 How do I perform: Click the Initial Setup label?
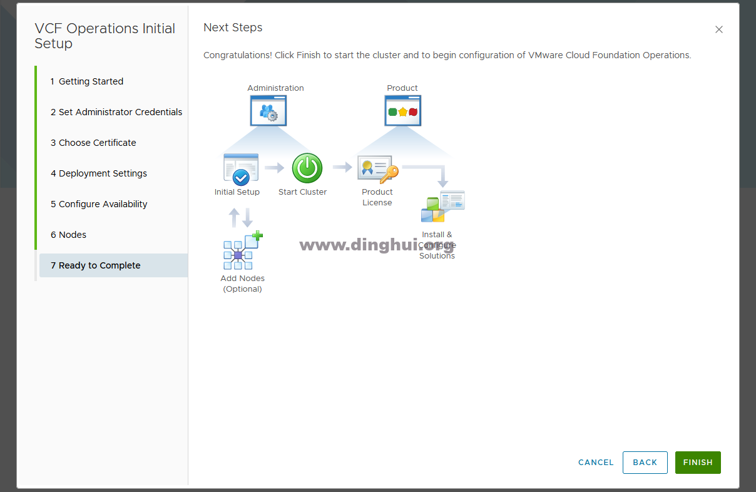[x=237, y=192]
